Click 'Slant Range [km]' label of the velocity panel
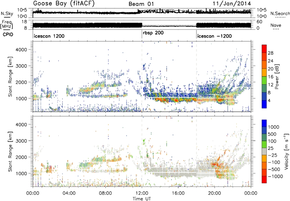290x201 pixels. pyautogui.click(x=11, y=151)
